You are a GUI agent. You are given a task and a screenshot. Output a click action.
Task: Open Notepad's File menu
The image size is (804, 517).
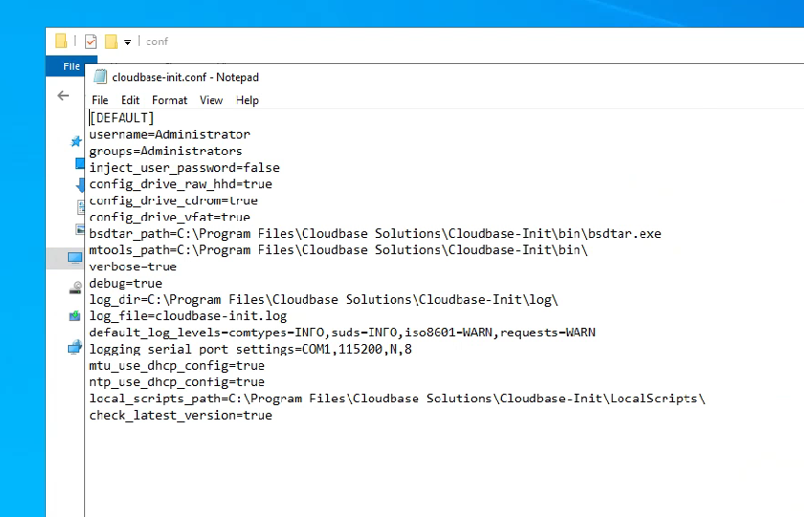point(100,100)
